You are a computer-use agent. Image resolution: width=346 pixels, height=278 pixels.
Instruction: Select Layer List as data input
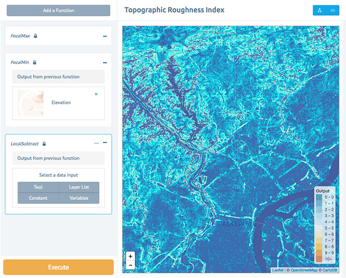(79, 187)
